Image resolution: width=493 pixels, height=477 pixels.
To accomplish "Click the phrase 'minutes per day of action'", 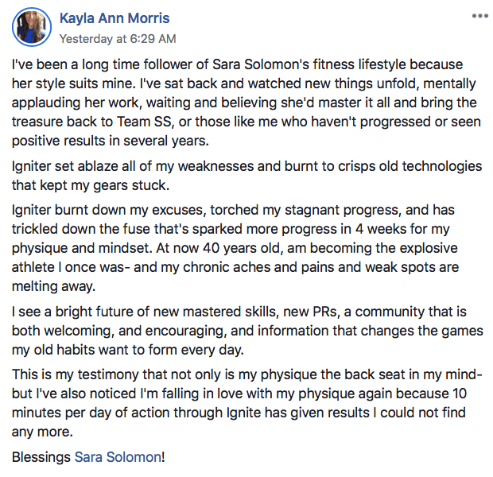I will pyautogui.click(x=115, y=413).
